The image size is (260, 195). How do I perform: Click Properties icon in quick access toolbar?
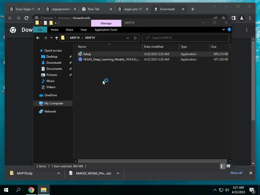45,23
